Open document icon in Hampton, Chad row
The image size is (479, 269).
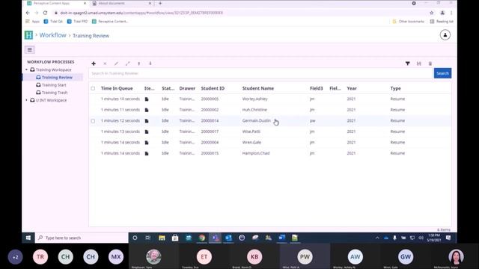[147, 153]
